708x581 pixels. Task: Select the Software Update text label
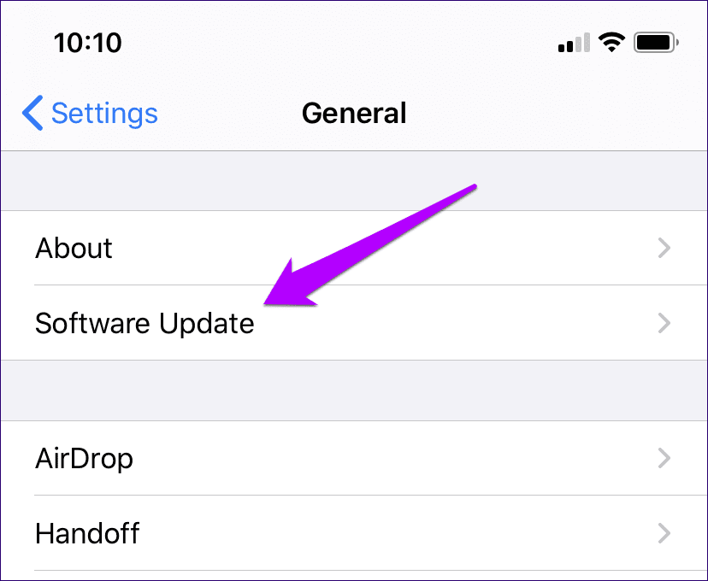click(145, 324)
